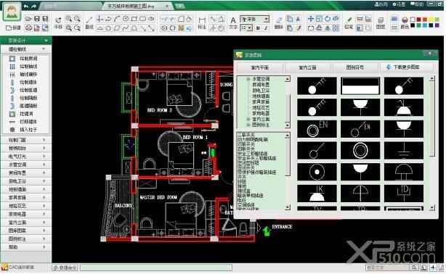This screenshot has height=274, width=446.
Task: Expand the 电气灯光 sidebar category
Action: click(x=26, y=156)
